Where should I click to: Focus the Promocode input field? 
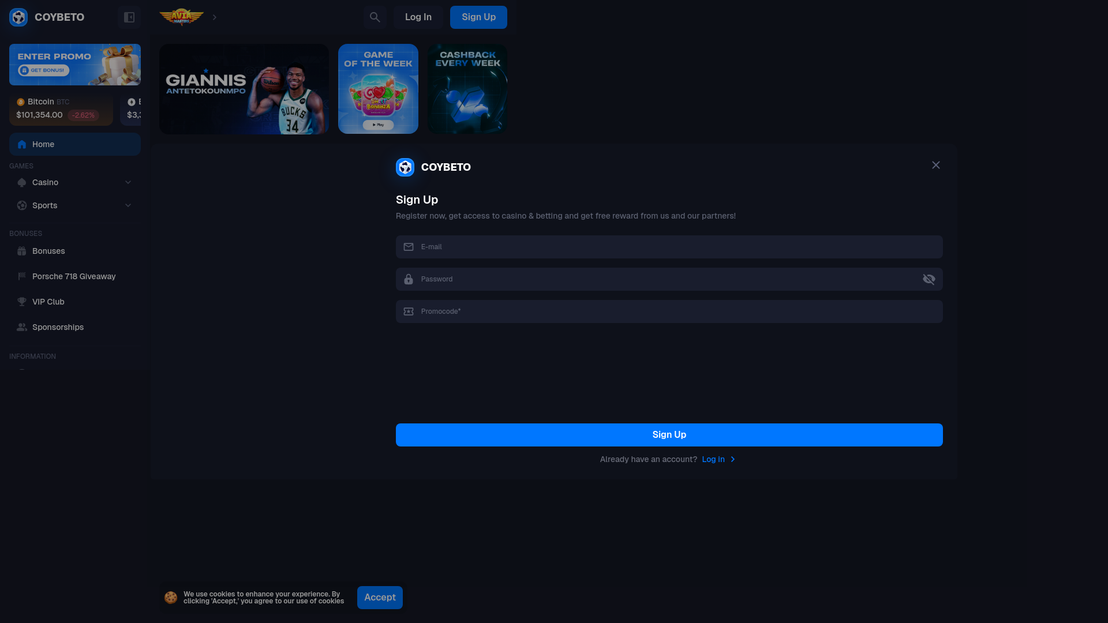pos(669,311)
